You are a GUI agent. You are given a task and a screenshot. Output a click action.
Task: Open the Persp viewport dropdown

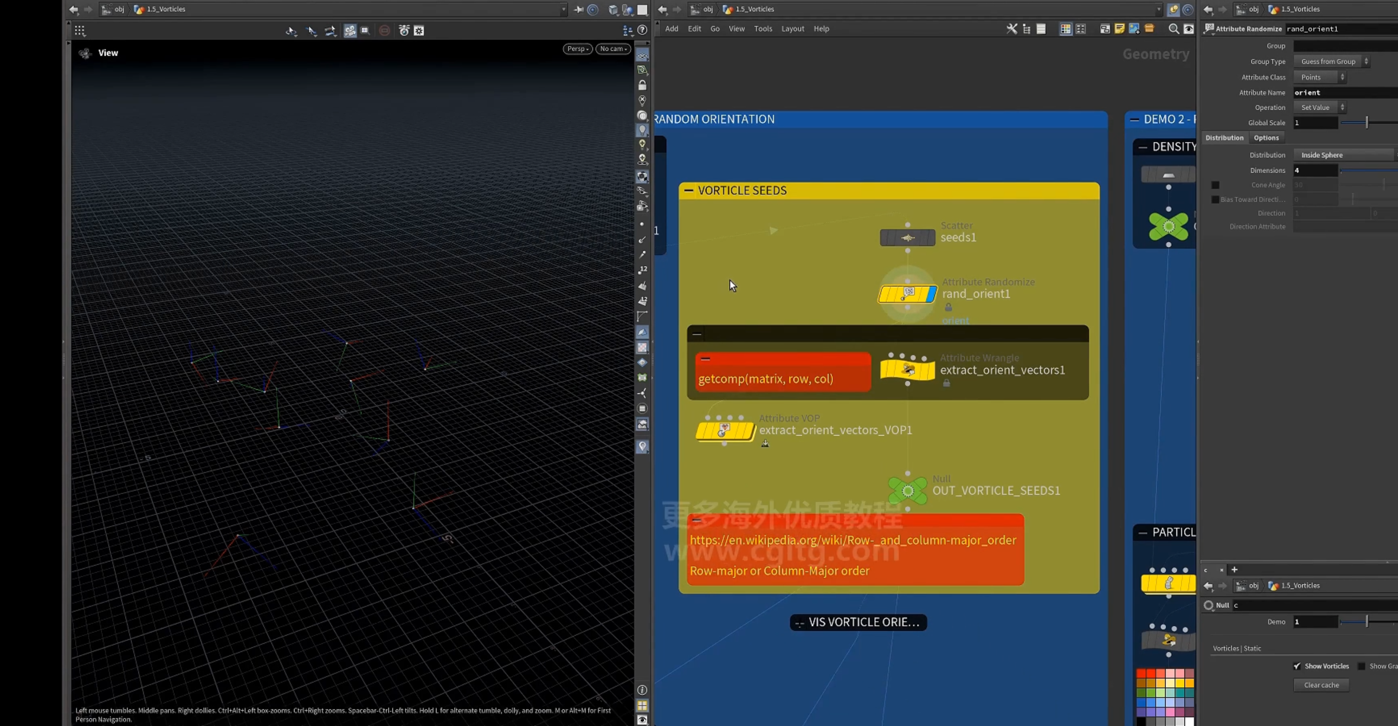pyautogui.click(x=578, y=49)
